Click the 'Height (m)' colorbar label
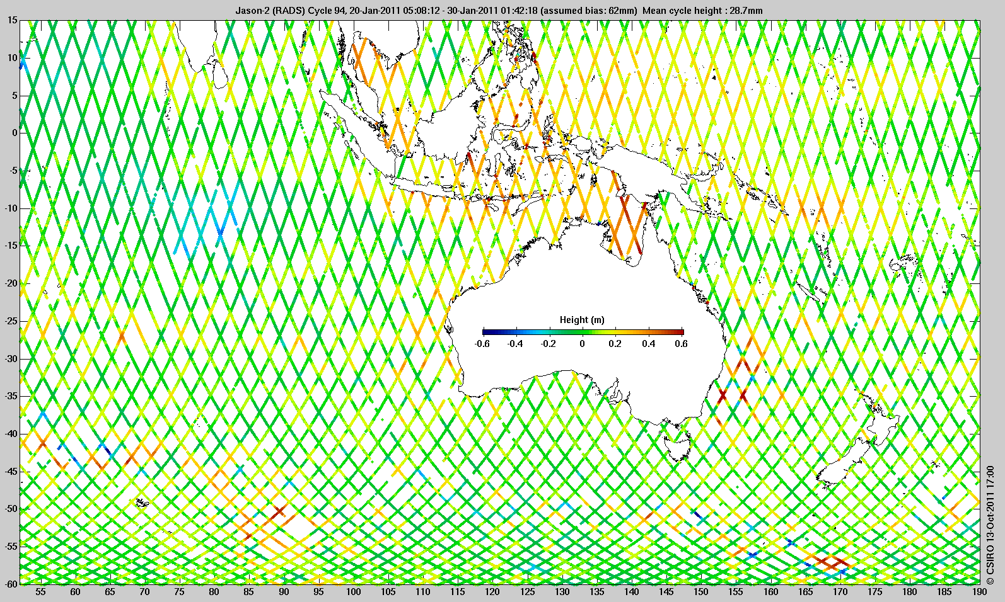Image resolution: width=1005 pixels, height=602 pixels. 582,320
